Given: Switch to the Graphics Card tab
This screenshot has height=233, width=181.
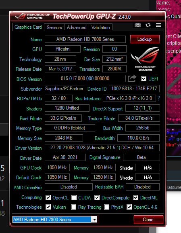Looking at the screenshot, I should coord(28,27).
